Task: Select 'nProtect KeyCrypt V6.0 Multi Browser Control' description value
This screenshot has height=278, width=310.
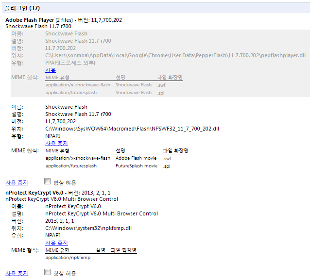Action: (102, 213)
